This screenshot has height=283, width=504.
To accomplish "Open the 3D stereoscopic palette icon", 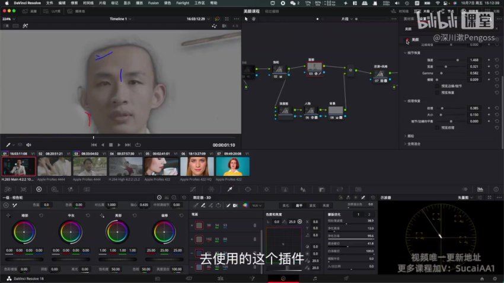I will 358,189.
